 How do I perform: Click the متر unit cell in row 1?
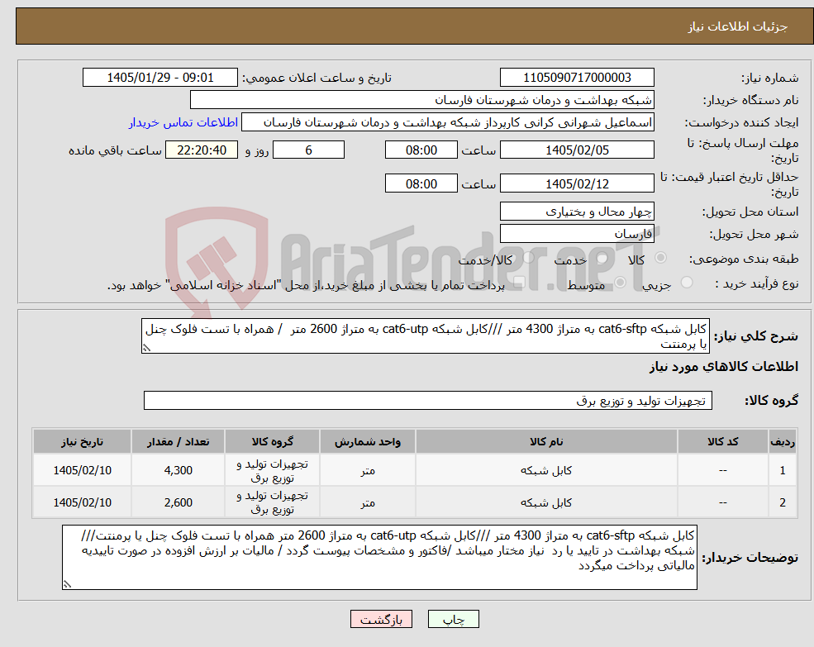pos(368,470)
